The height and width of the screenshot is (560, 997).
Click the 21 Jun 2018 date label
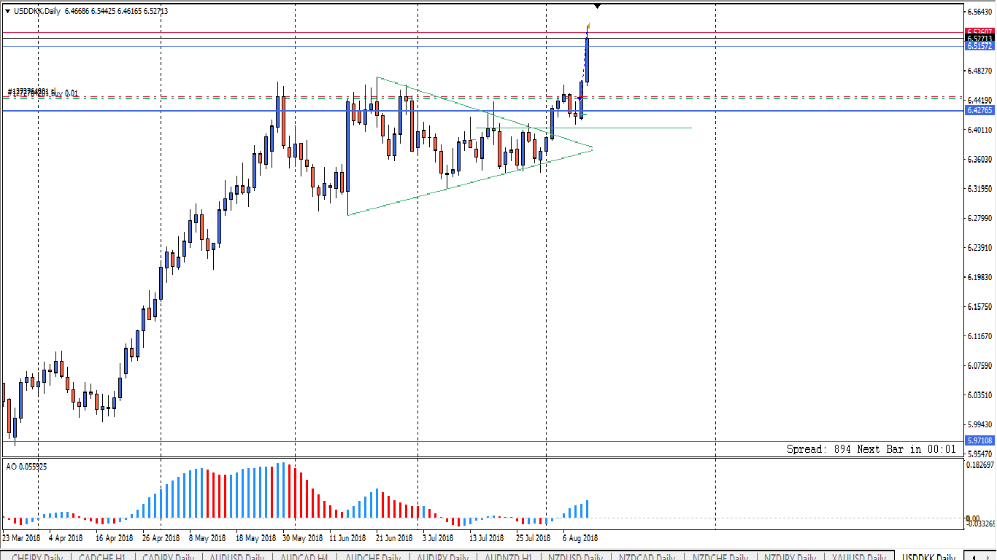[x=394, y=538]
